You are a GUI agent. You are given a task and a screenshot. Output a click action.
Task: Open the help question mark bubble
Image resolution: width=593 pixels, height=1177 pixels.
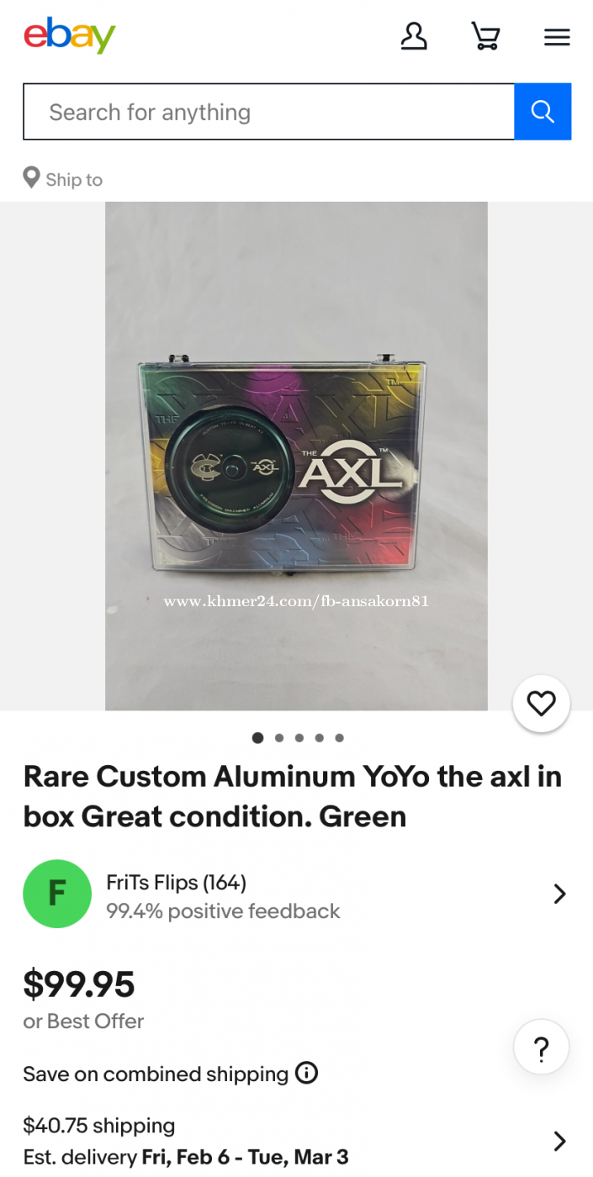coord(541,1048)
